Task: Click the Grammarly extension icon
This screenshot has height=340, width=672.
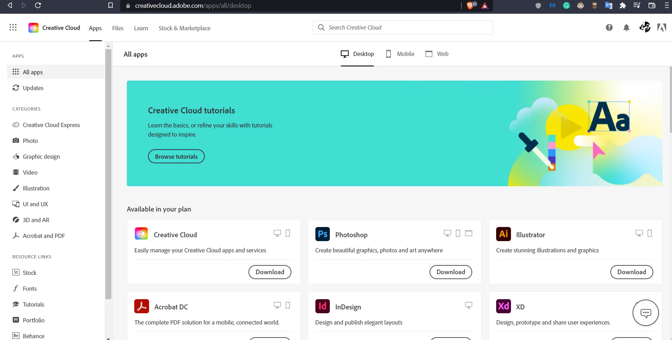Action: pos(567,5)
